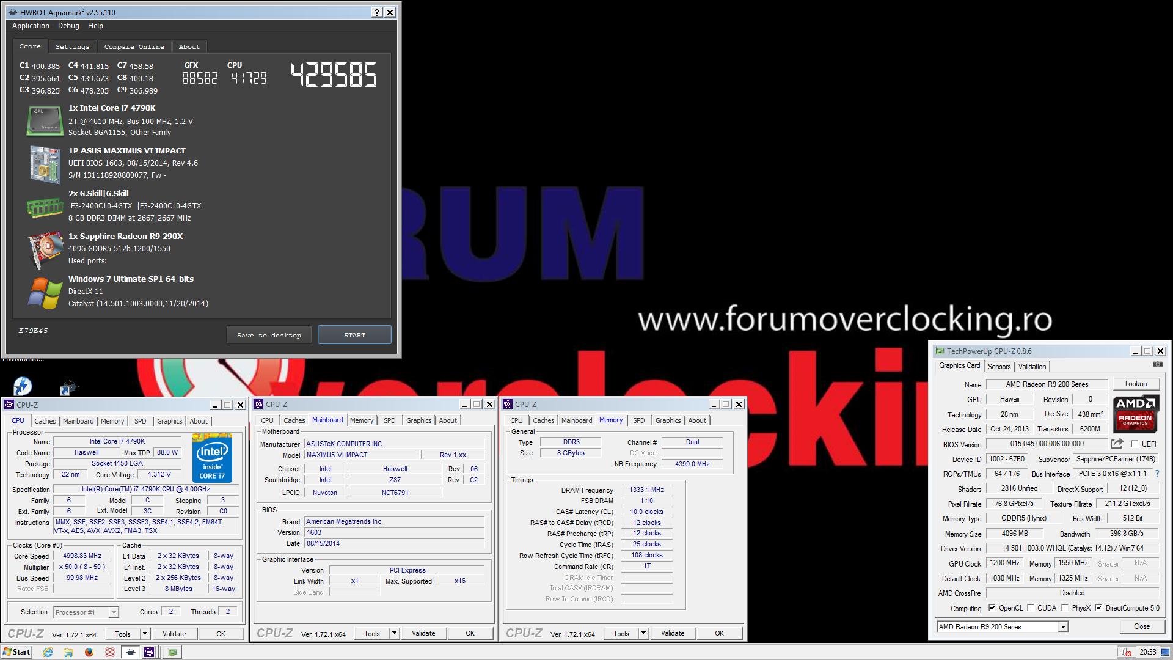Click the HWBOT help question mark title button
Image resolution: width=1173 pixels, height=660 pixels.
(x=377, y=12)
